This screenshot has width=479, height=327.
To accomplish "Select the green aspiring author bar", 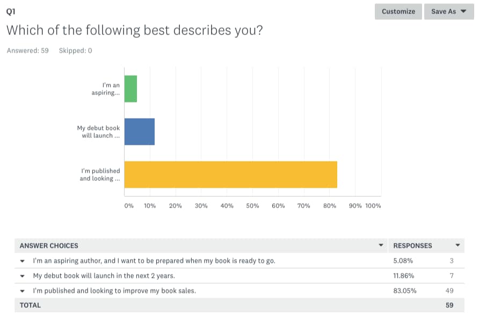I will click(x=130, y=89).
